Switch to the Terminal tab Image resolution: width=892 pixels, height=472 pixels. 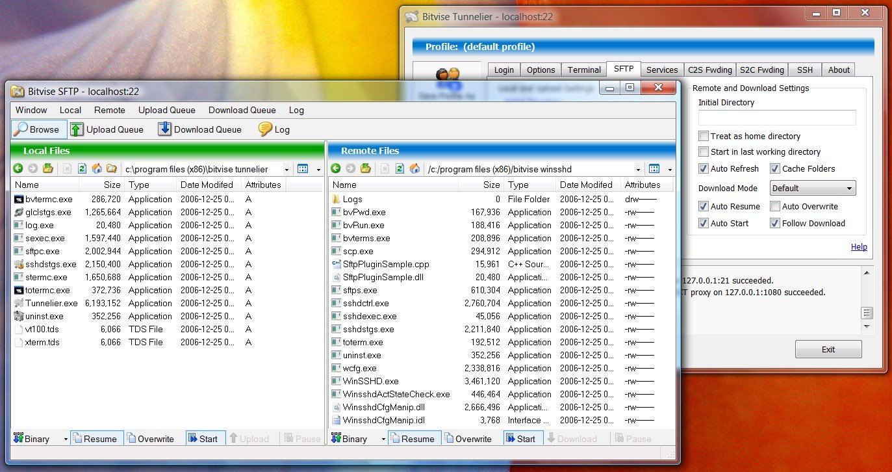click(584, 70)
